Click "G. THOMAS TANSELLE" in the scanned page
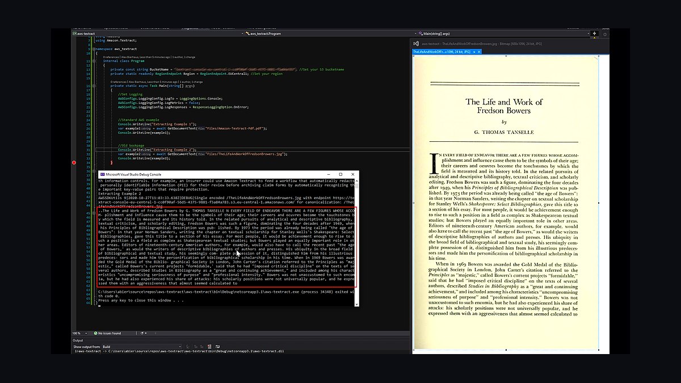Image resolution: width=681 pixels, height=383 pixels. (x=504, y=132)
